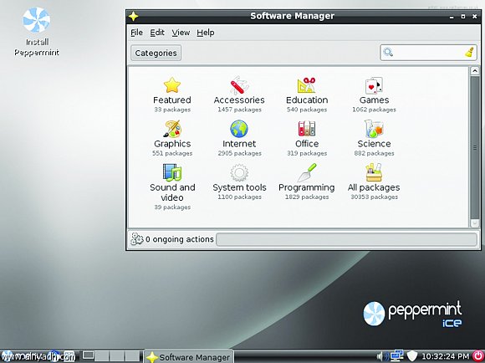Switch to the last workspace in pager
The height and width of the screenshot is (363, 485).
pyautogui.click(x=132, y=356)
